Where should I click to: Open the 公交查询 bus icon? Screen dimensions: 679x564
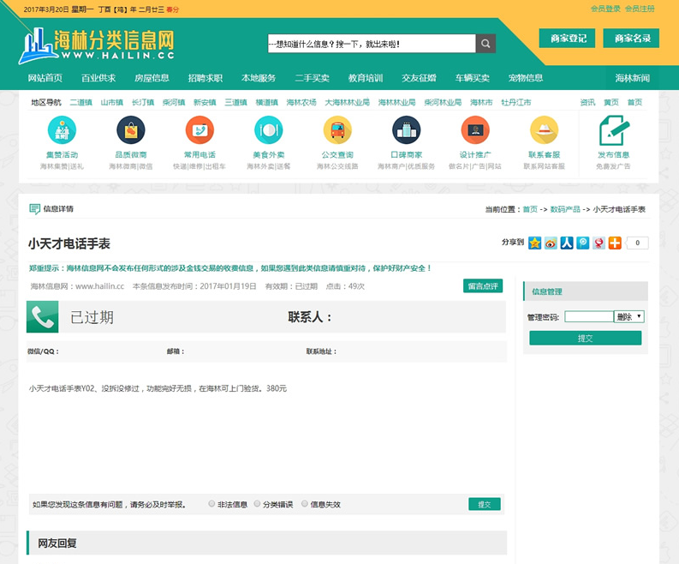point(337,129)
